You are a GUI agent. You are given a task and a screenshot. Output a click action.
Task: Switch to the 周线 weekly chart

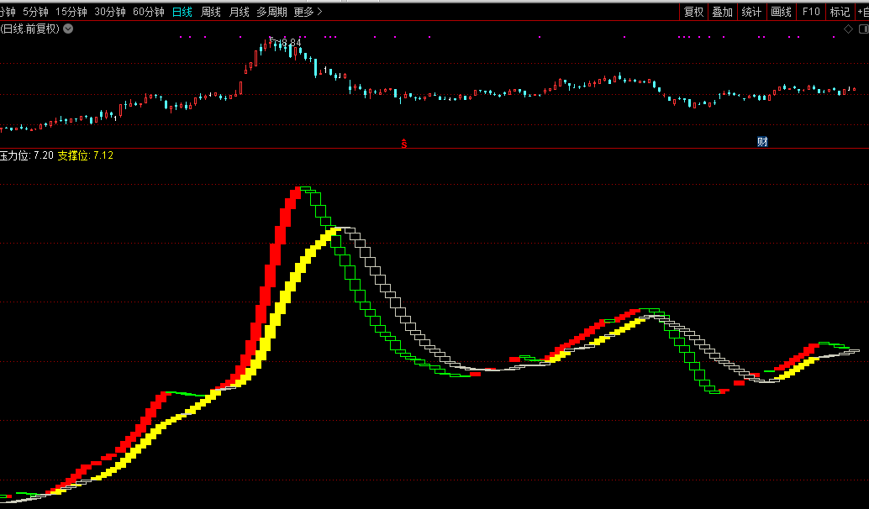(x=211, y=12)
